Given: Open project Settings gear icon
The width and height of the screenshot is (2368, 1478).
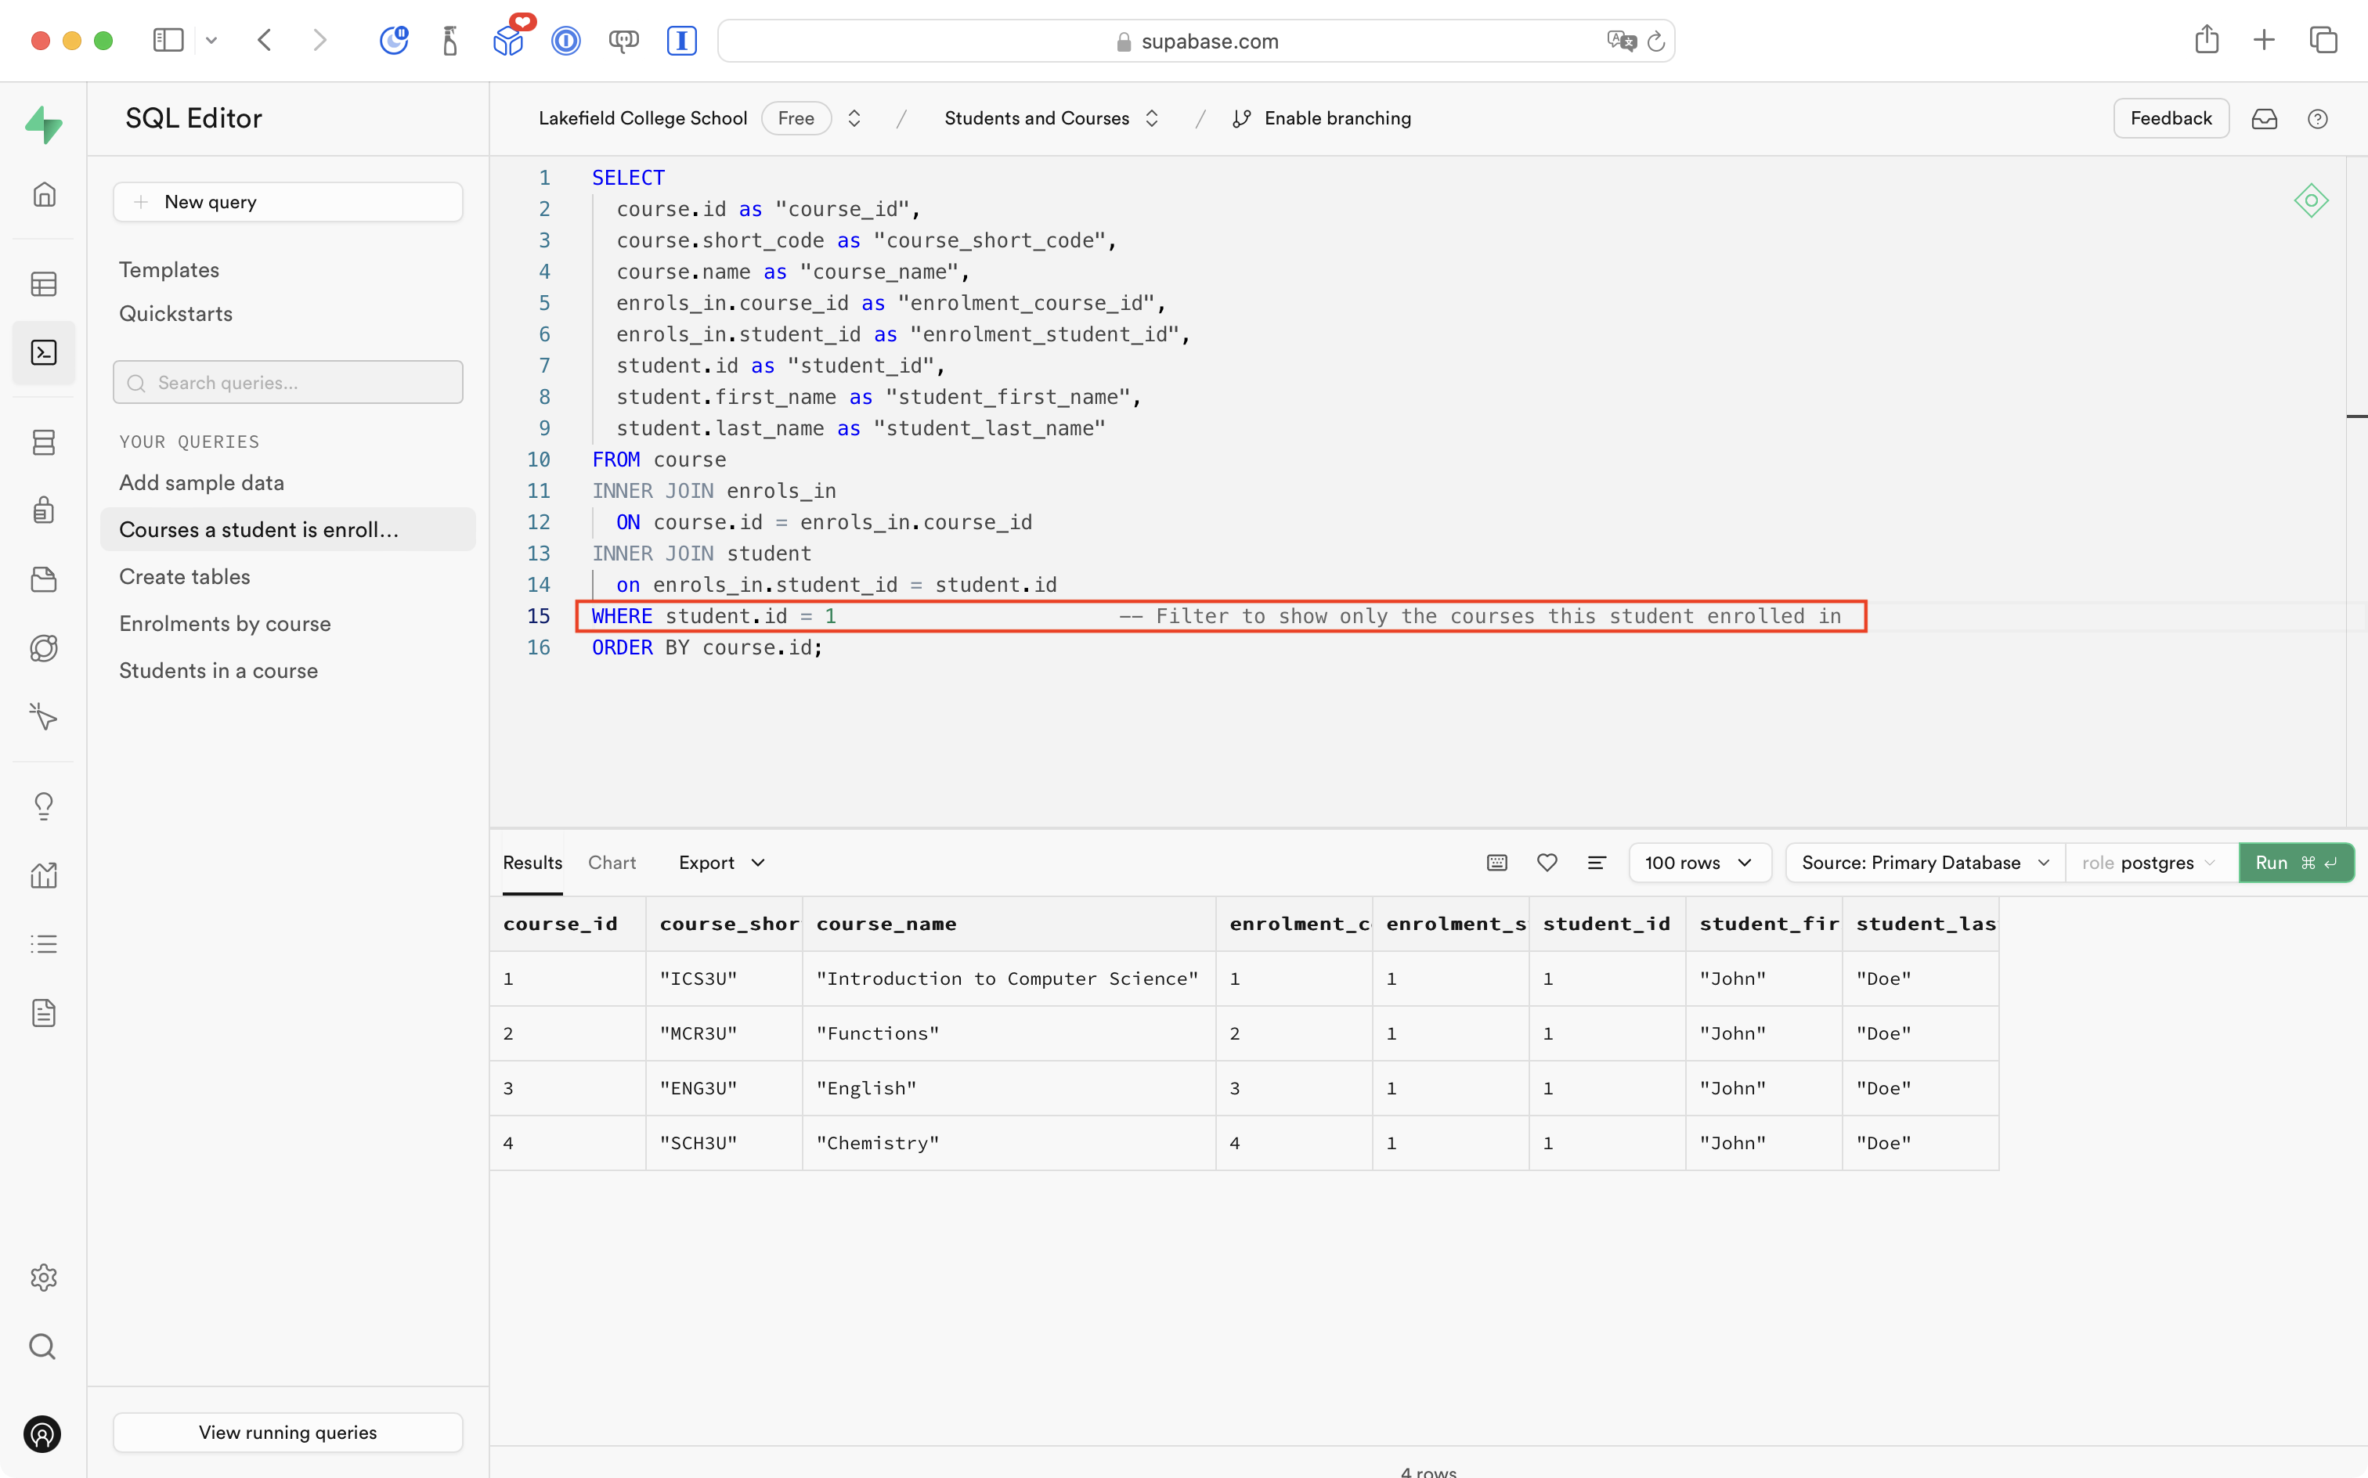Looking at the screenshot, I should point(44,1277).
